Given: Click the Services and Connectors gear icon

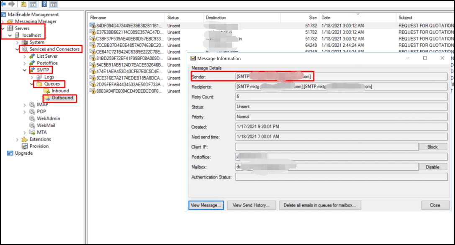Looking at the screenshot, I should [25, 49].
